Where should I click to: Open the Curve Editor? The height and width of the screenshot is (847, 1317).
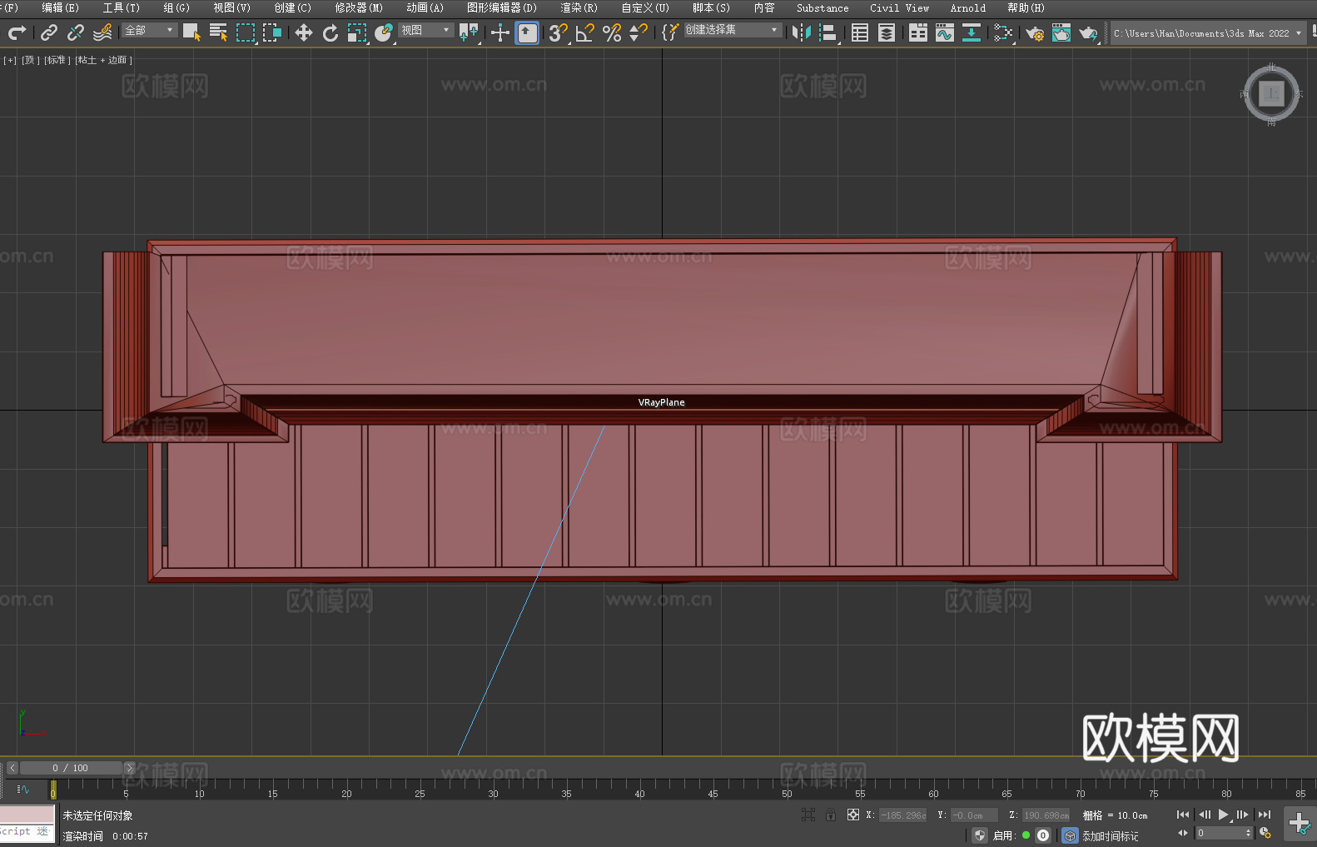click(945, 32)
